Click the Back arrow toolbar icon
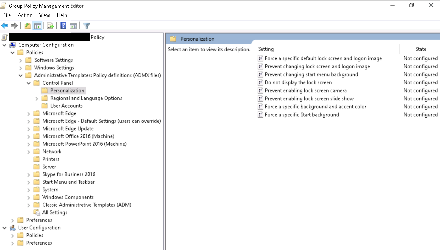Viewport: 440px width, 250px height. point(5,26)
